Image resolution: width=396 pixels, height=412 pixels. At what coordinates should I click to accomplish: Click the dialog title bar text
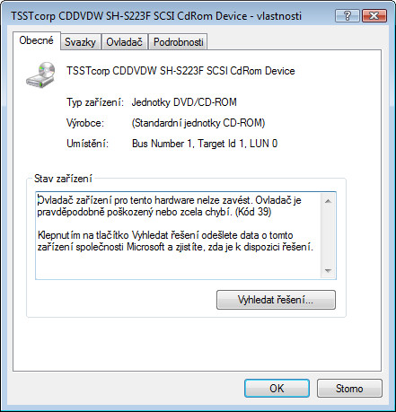[156, 16]
